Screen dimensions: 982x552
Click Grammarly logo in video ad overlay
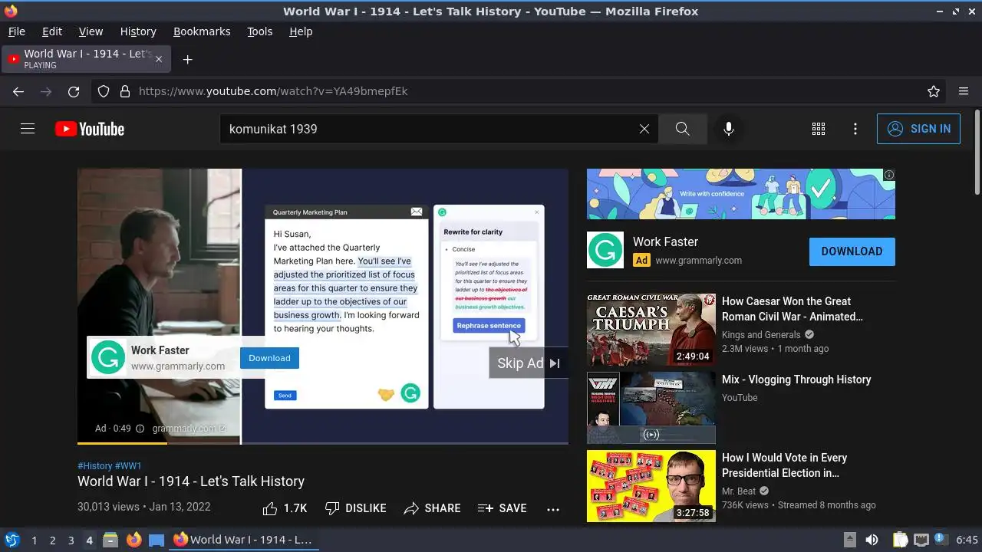(108, 358)
